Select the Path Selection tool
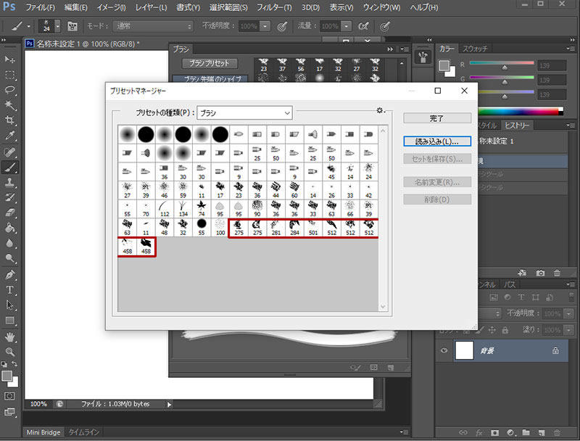The width and height of the screenshot is (580, 441). [x=9, y=305]
